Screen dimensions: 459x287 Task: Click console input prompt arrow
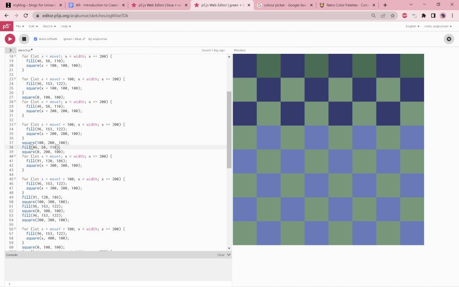point(9,284)
